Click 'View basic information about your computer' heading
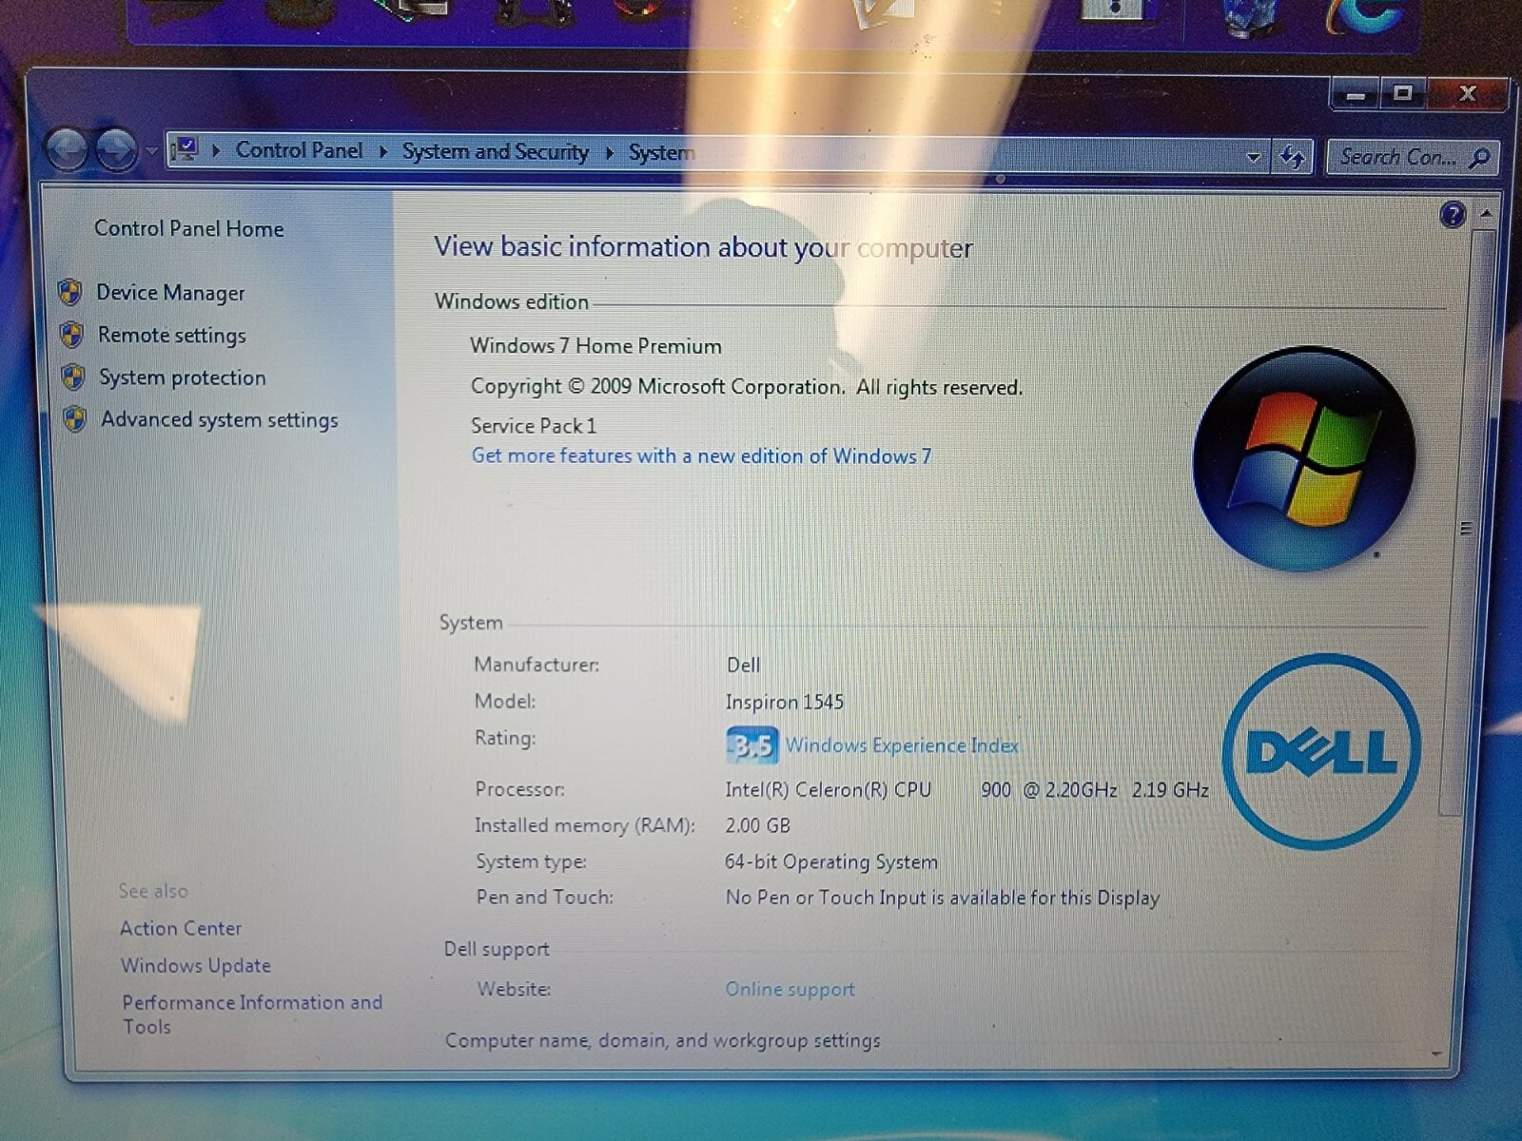This screenshot has height=1141, width=1522. (x=703, y=247)
